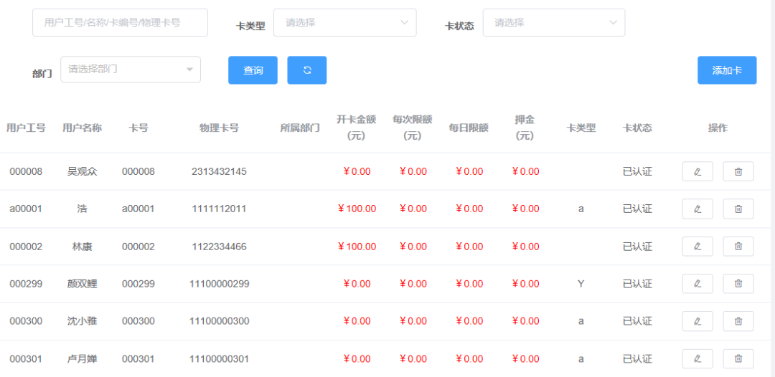Click the edit icon for 卢月婵

click(x=697, y=358)
